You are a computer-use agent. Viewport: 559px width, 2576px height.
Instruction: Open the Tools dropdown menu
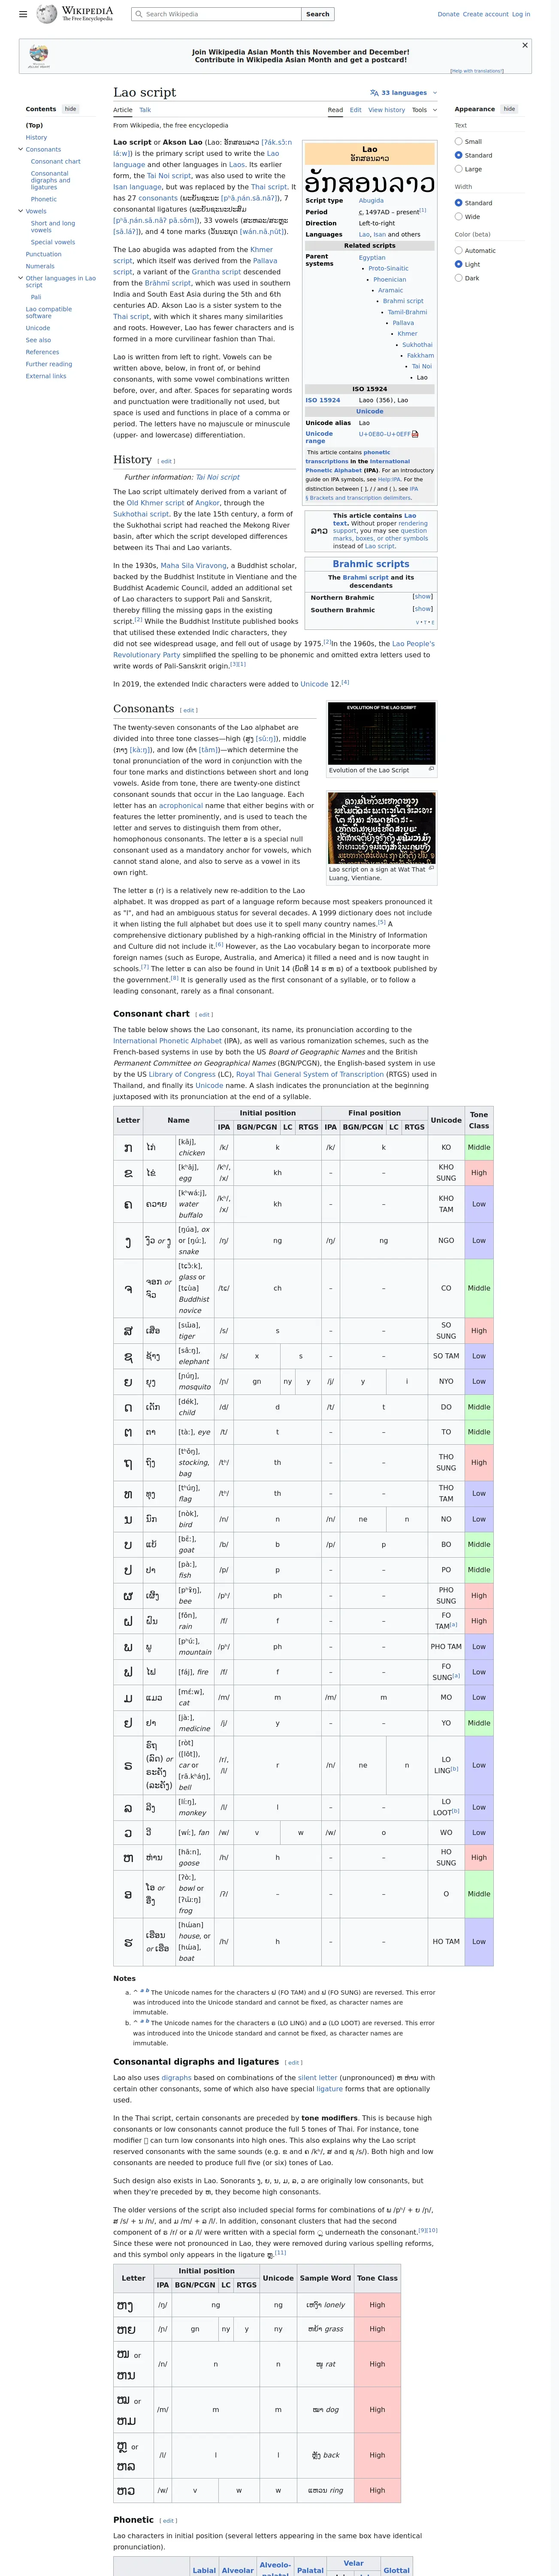(424, 110)
